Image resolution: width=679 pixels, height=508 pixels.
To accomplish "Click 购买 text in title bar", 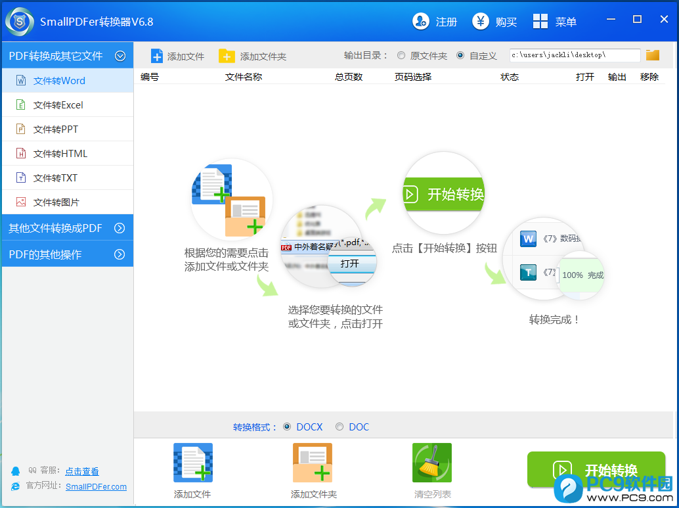I will pos(506,22).
